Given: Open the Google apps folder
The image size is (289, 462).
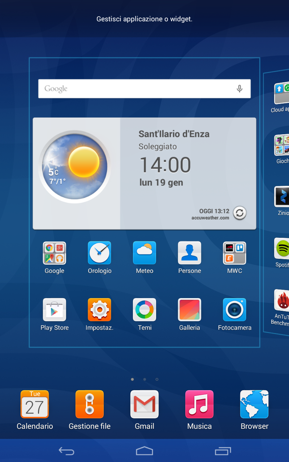Looking at the screenshot, I should pyautogui.click(x=55, y=253).
